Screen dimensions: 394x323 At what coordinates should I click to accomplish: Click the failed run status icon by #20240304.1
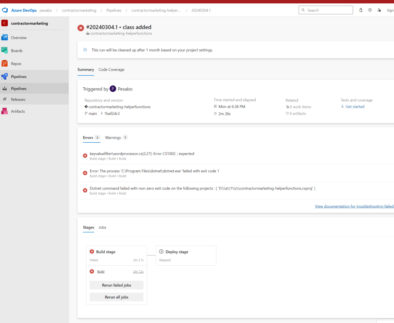coord(80,28)
